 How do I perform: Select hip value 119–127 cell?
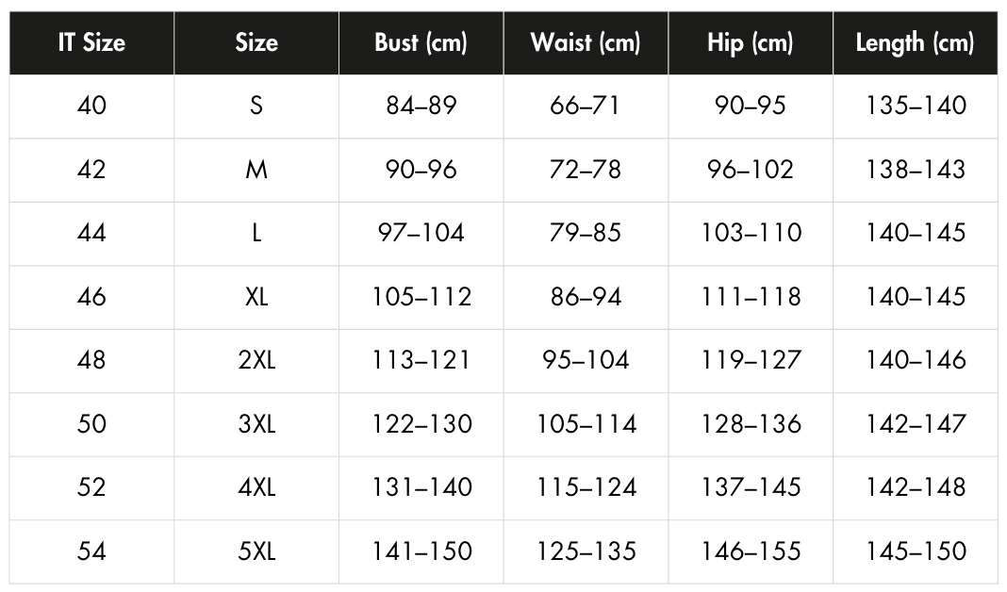pos(751,361)
